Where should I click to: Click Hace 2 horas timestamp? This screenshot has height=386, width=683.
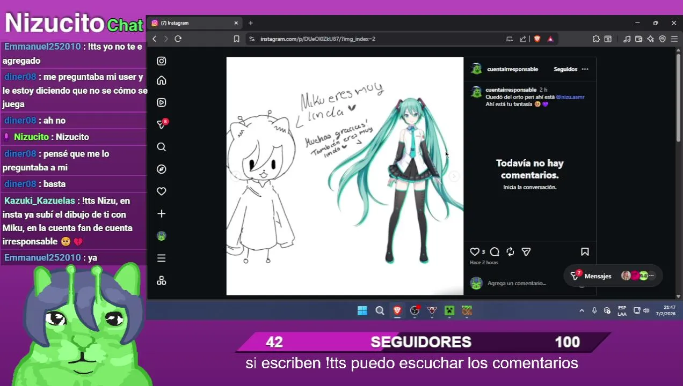(484, 263)
